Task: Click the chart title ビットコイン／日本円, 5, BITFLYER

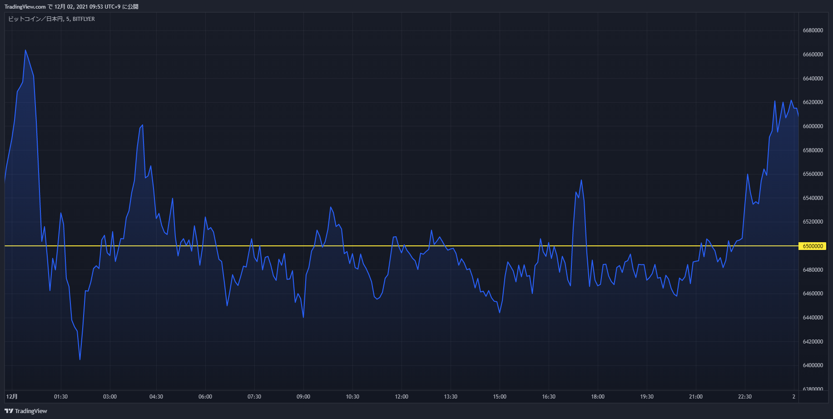Action: [x=51, y=19]
